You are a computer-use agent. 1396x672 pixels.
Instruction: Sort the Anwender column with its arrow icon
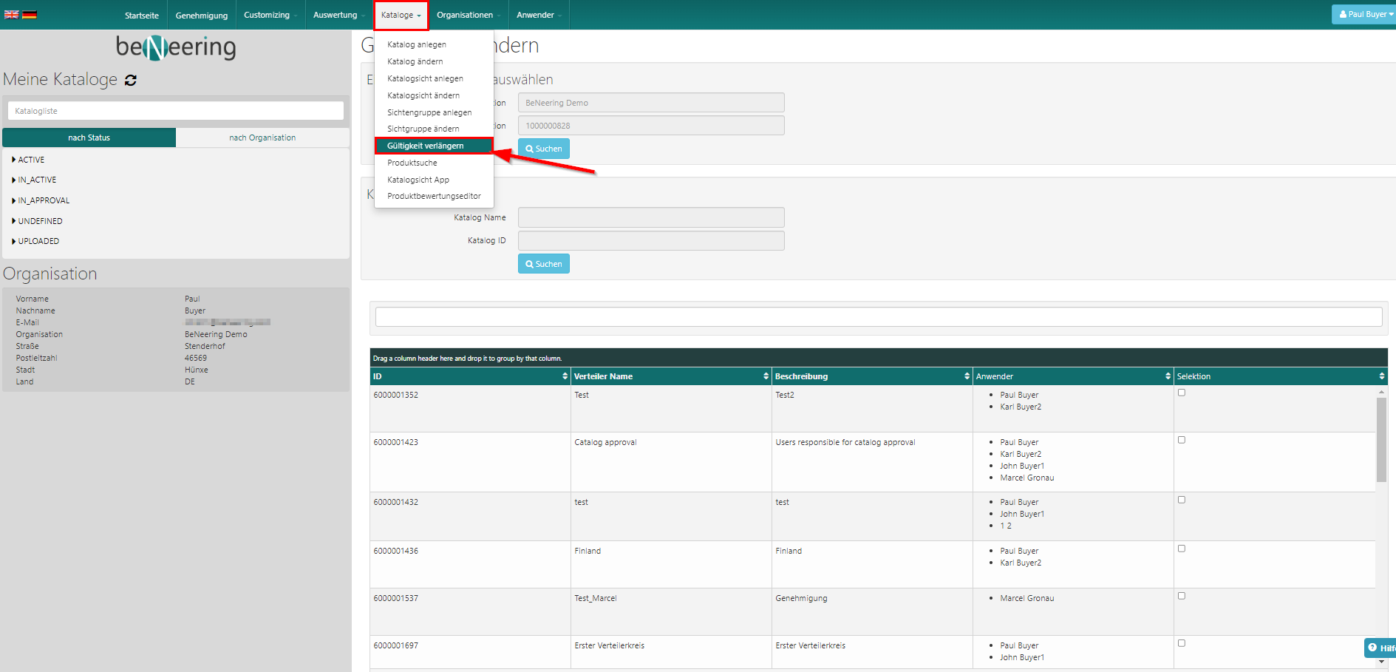[x=1168, y=376]
